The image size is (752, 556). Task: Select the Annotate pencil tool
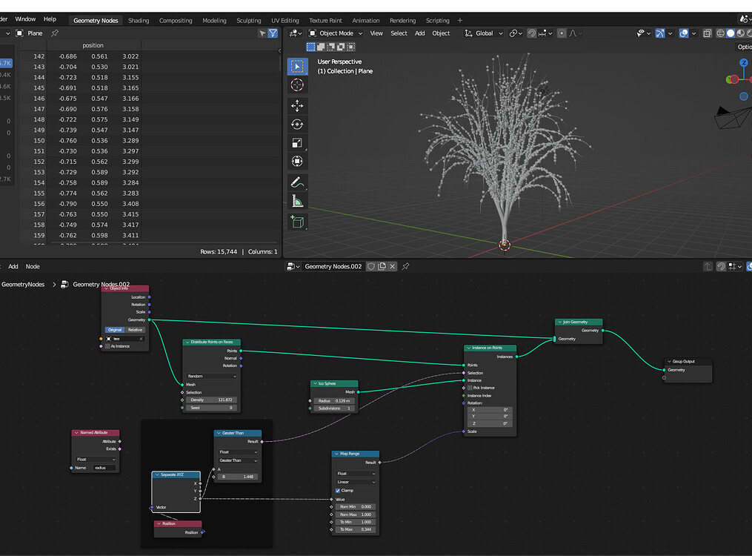[297, 182]
